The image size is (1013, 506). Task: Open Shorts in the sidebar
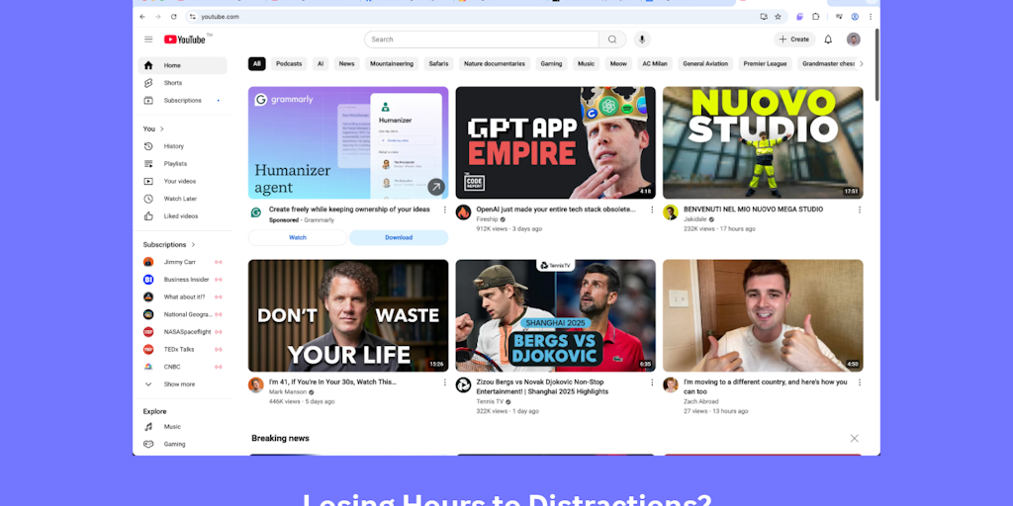tap(182, 83)
